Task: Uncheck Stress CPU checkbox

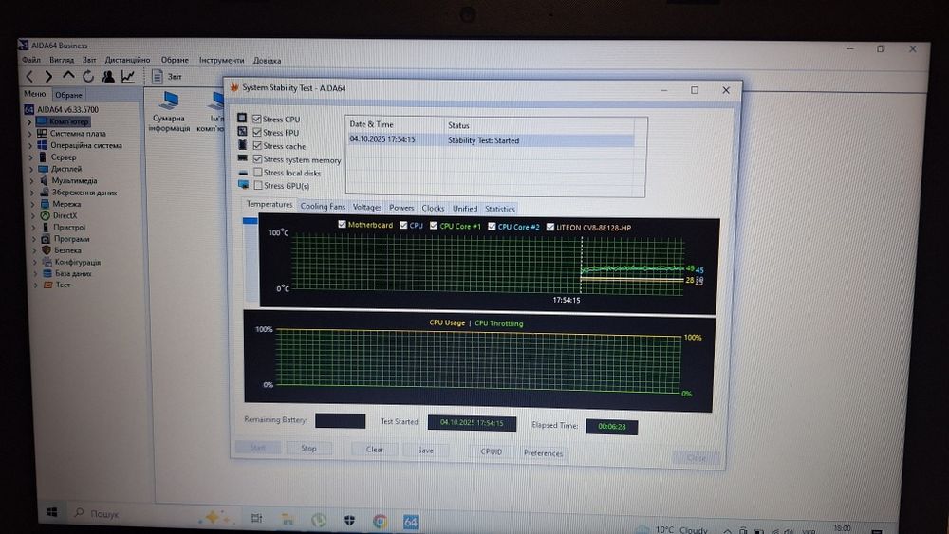Action: (x=256, y=119)
